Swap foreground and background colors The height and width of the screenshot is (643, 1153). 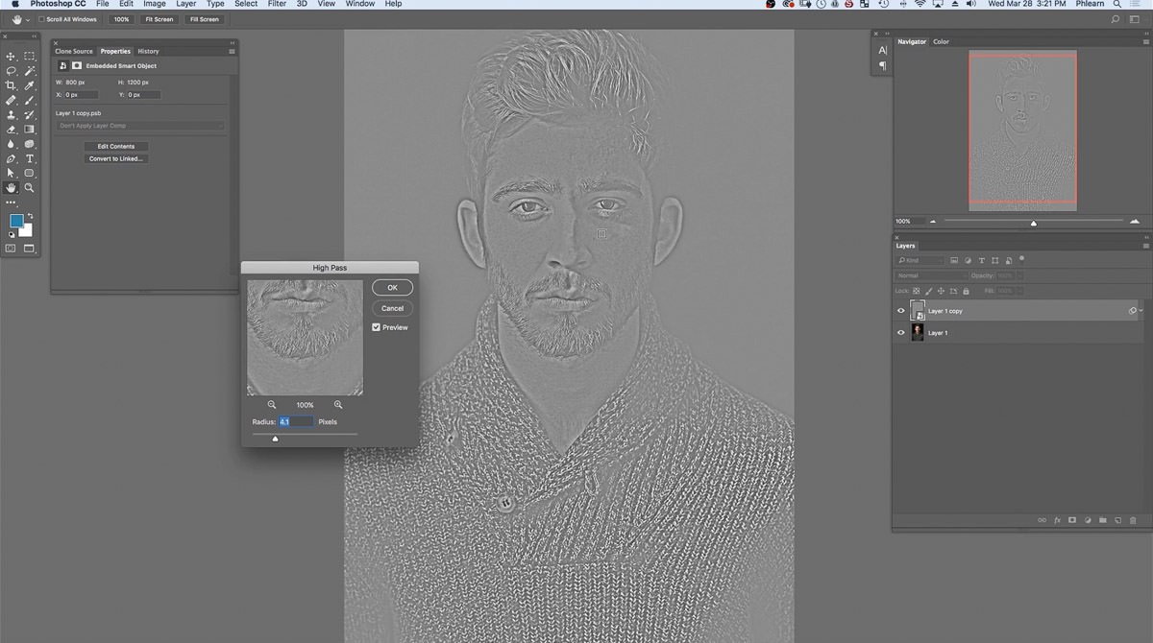coord(29,216)
